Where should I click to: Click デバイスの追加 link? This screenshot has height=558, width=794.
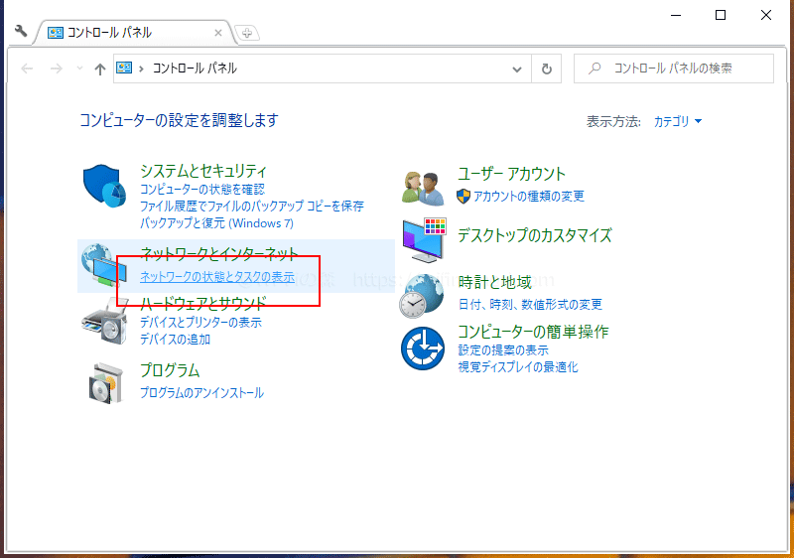[x=175, y=339]
